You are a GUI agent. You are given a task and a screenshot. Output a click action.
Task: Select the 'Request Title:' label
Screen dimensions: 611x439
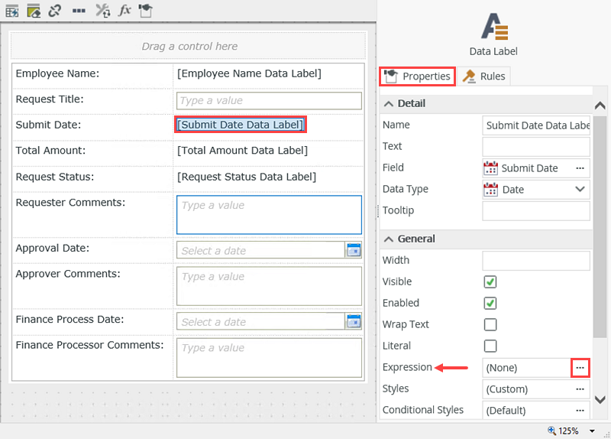pos(50,99)
